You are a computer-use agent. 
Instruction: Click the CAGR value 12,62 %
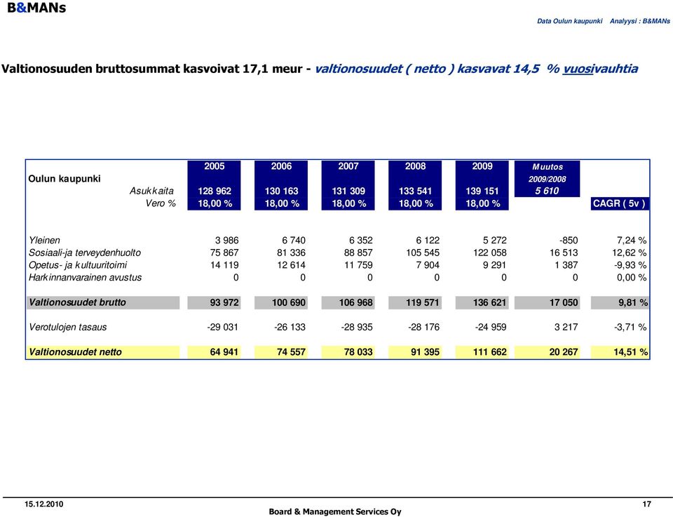629,253
